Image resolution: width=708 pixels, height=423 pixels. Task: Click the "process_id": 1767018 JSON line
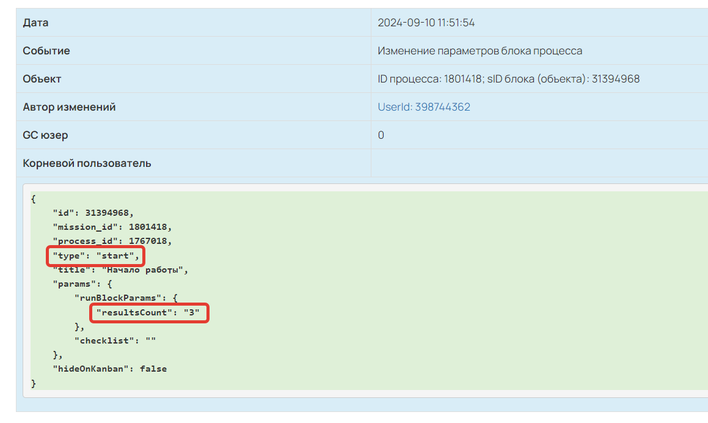pos(112,241)
